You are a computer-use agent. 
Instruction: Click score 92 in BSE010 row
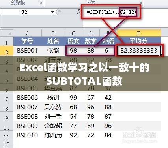pos(73,135)
